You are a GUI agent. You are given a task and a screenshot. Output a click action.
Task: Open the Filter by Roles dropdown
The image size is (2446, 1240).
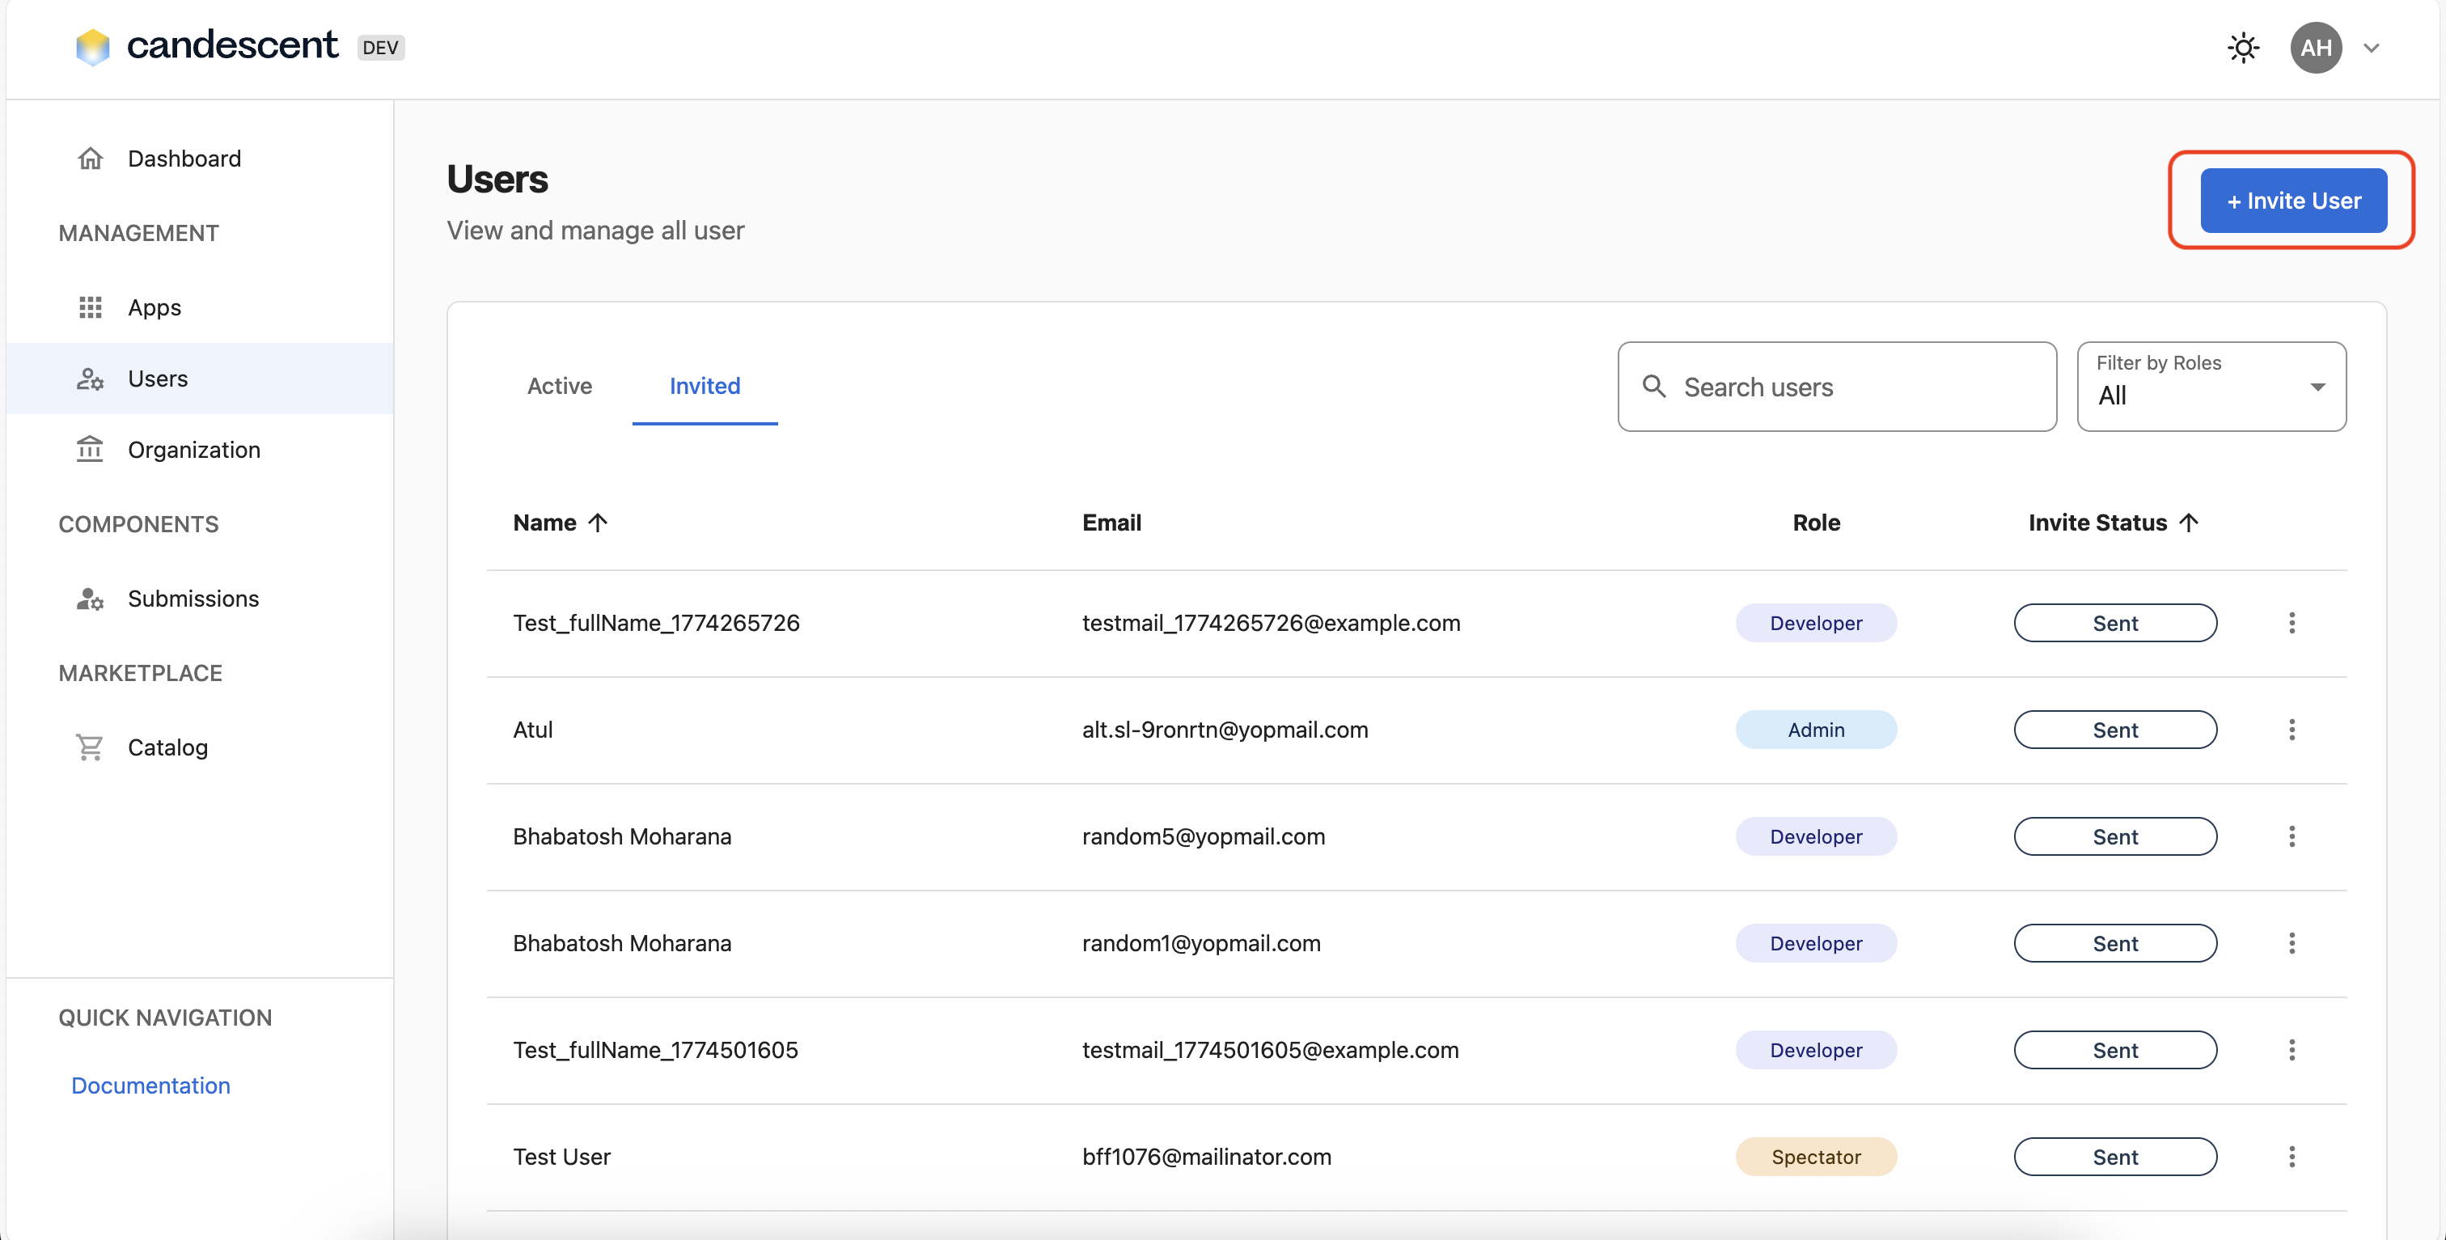coord(2211,387)
